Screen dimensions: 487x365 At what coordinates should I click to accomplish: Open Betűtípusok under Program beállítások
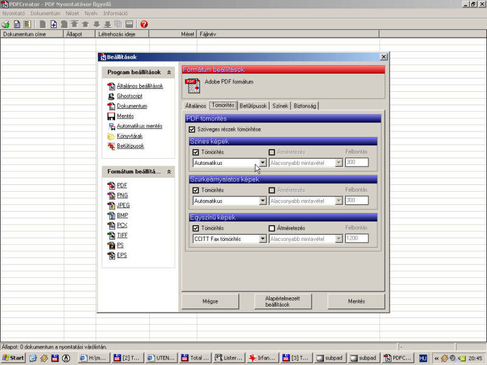tap(130, 146)
